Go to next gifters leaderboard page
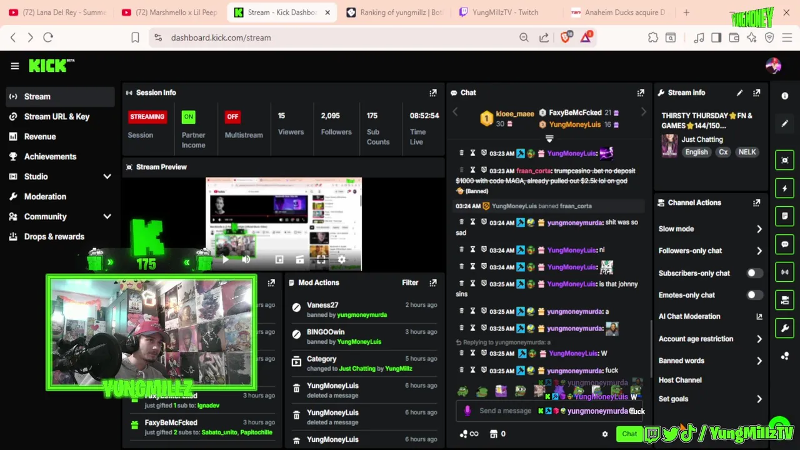The image size is (800, 450). [x=643, y=112]
